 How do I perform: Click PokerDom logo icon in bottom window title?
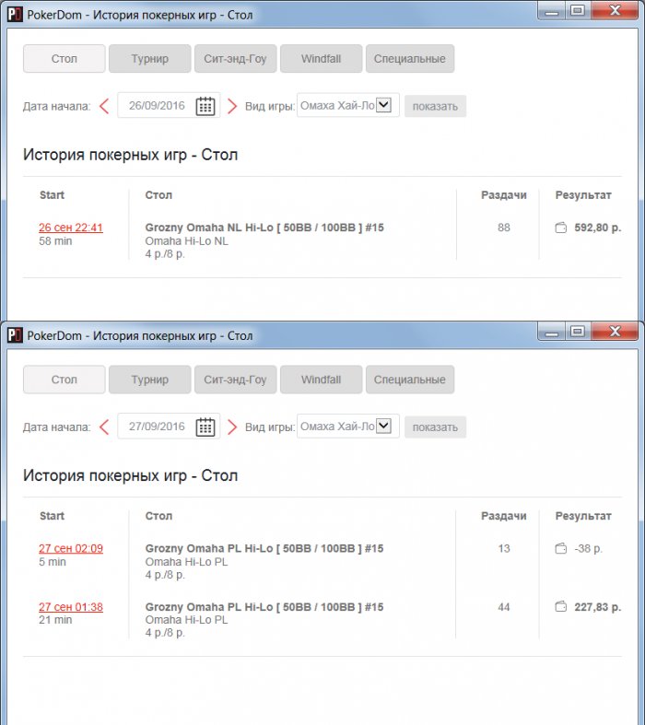pos(15,335)
